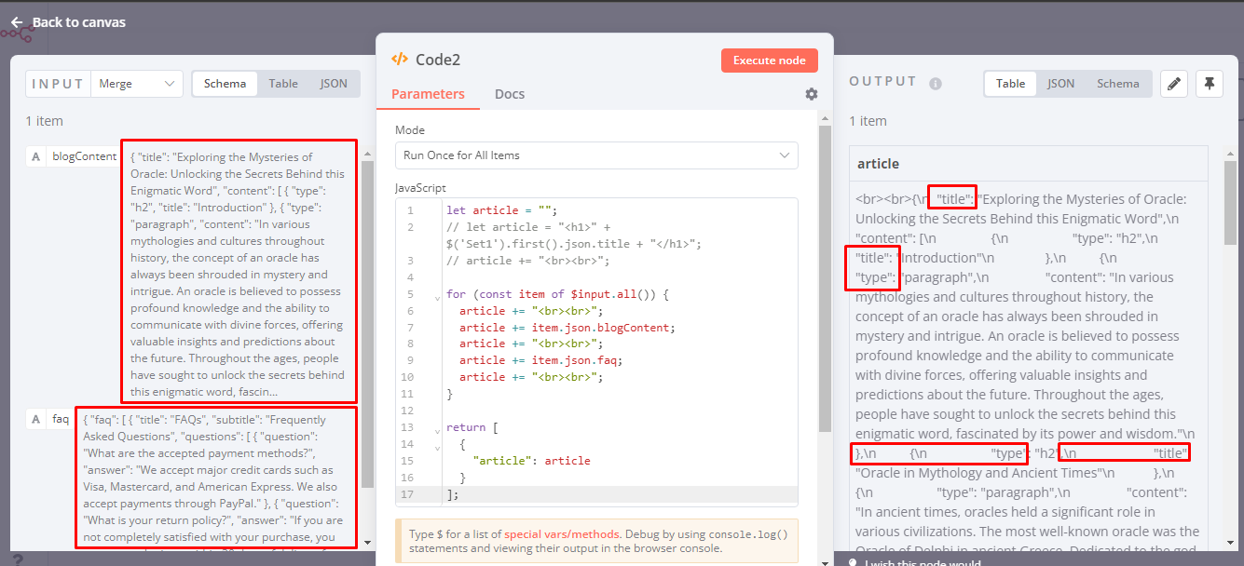Collapse code fold arrow at line 13
The width and height of the screenshot is (1244, 566).
click(x=437, y=431)
